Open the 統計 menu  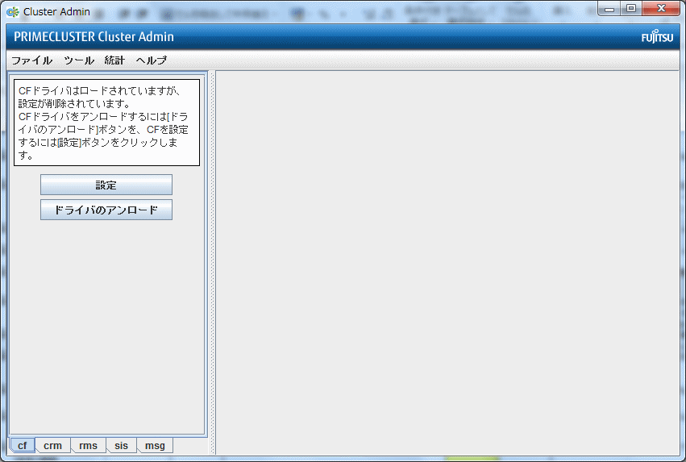[x=114, y=60]
